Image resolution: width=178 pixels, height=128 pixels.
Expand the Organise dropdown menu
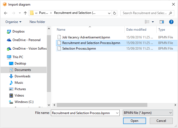[x=13, y=22]
